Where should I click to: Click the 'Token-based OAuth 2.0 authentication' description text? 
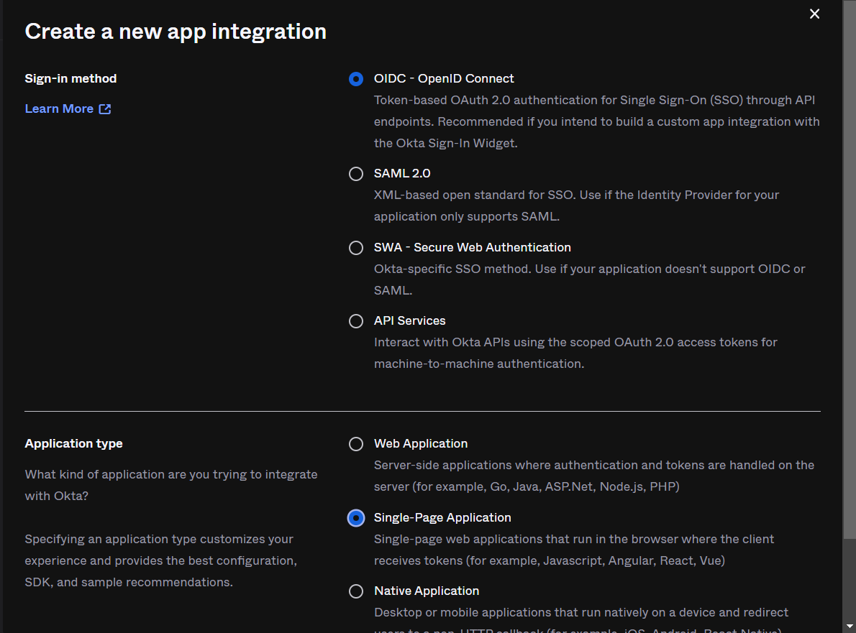pyautogui.click(x=597, y=121)
